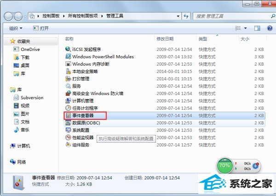Open 库 under 收藏夹
276x196 pixels.
pyautogui.click(x=19, y=73)
